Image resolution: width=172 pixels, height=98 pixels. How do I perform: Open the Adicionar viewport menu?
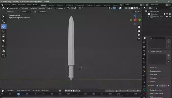pyautogui.click(x=42, y=8)
